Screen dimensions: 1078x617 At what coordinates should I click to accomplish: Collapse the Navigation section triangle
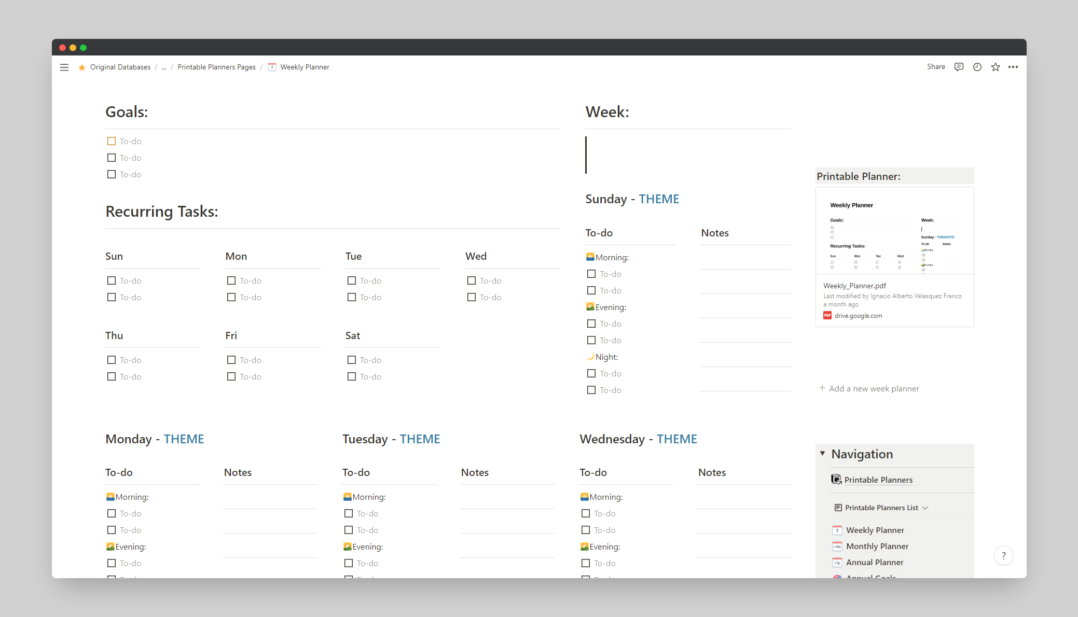point(823,453)
